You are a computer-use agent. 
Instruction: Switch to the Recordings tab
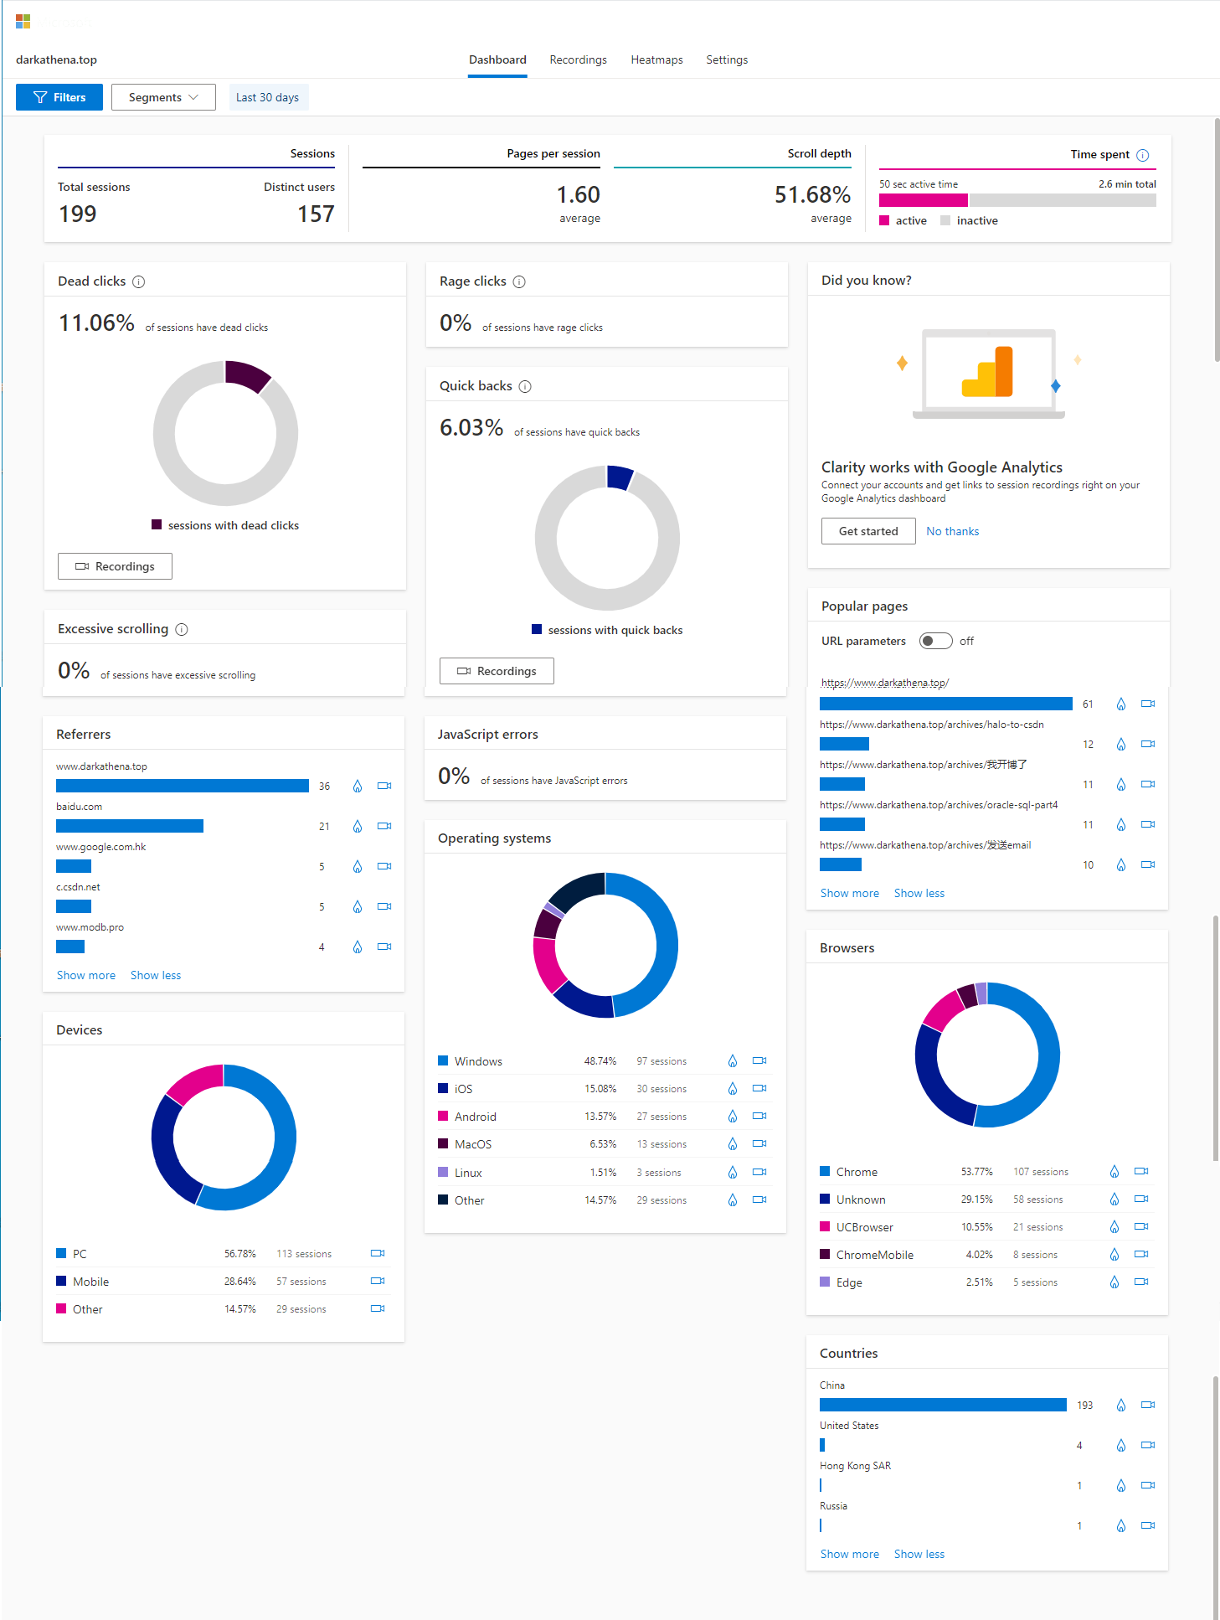(x=579, y=59)
